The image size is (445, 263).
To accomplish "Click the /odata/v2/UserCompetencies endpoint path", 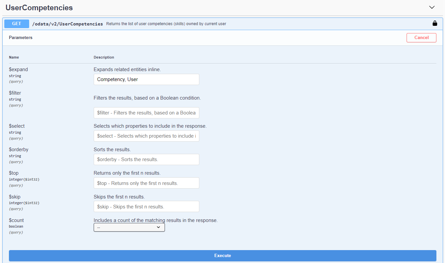I will pyautogui.click(x=68, y=24).
